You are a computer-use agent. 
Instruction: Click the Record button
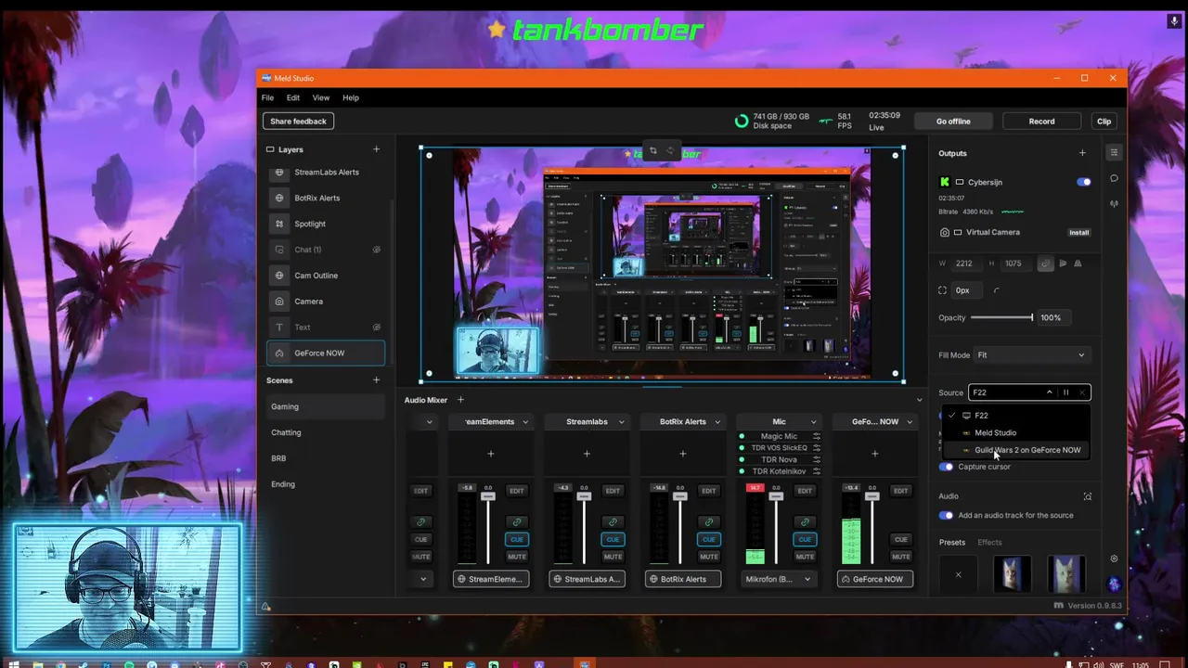(x=1041, y=122)
